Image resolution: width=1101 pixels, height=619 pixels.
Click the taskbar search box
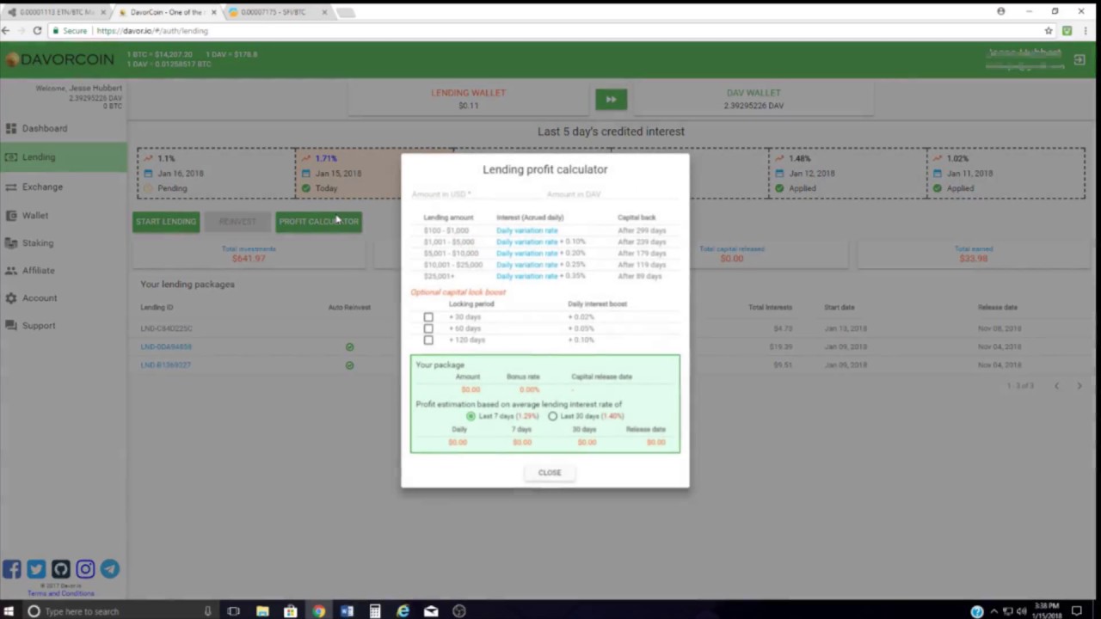tap(120, 611)
